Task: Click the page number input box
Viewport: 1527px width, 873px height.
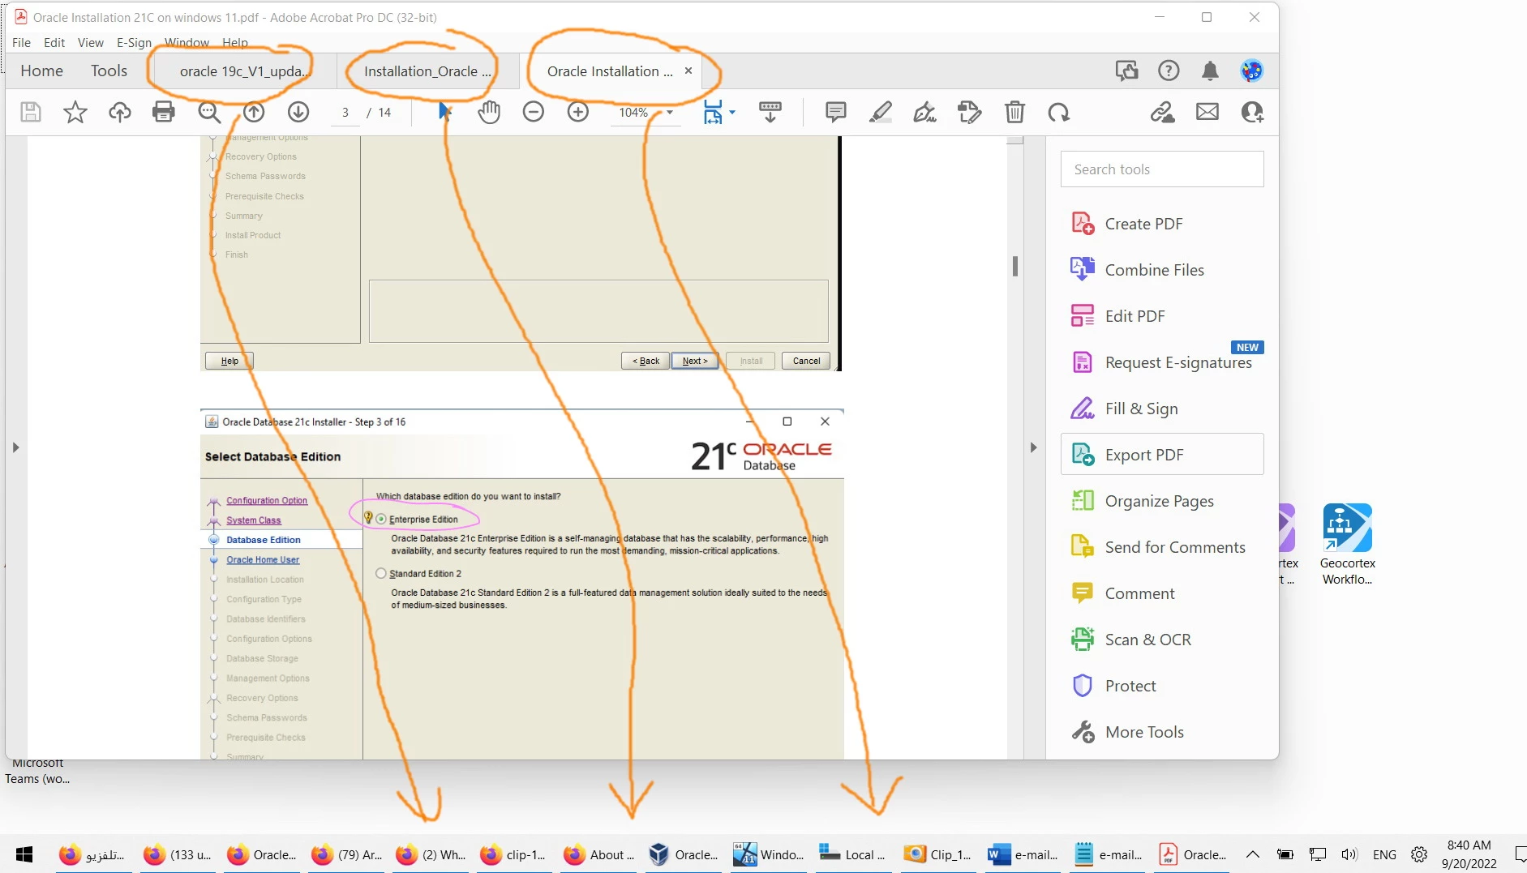Action: click(x=345, y=113)
